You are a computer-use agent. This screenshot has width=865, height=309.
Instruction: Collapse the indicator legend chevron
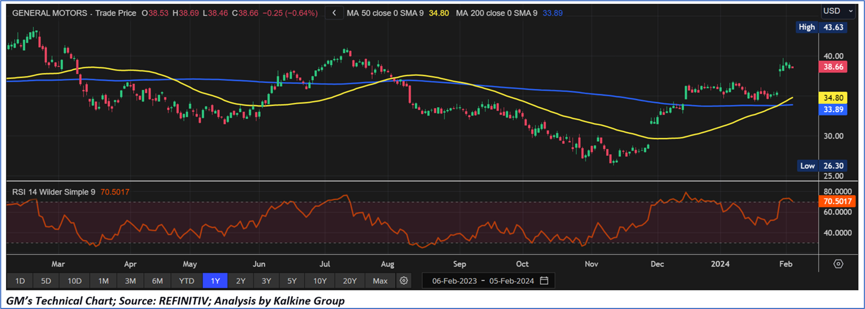coord(334,13)
